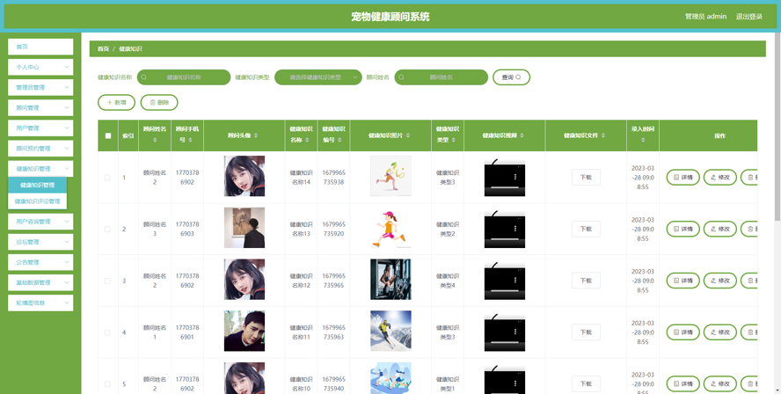This screenshot has height=394, width=781.
Task: Click the magnifier icon in 健康知识名称 search box
Action: 144,77
